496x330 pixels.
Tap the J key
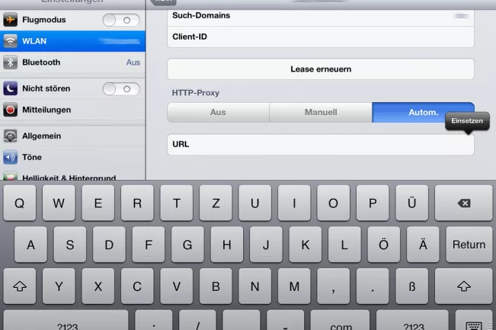[x=266, y=245]
